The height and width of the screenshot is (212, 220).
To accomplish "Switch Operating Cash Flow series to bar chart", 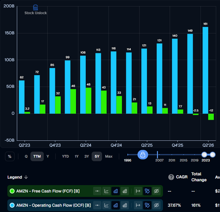I will (115, 205).
